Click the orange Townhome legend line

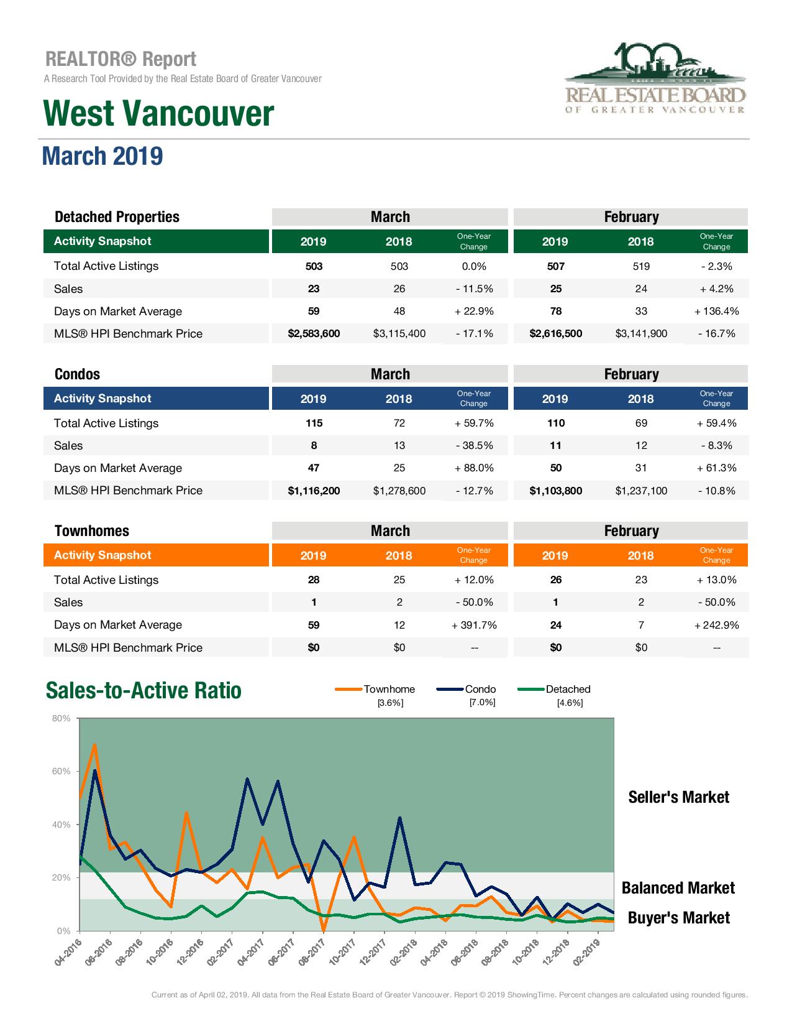[x=348, y=689]
